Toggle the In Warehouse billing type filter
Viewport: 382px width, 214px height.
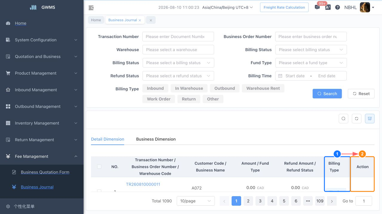click(x=189, y=88)
